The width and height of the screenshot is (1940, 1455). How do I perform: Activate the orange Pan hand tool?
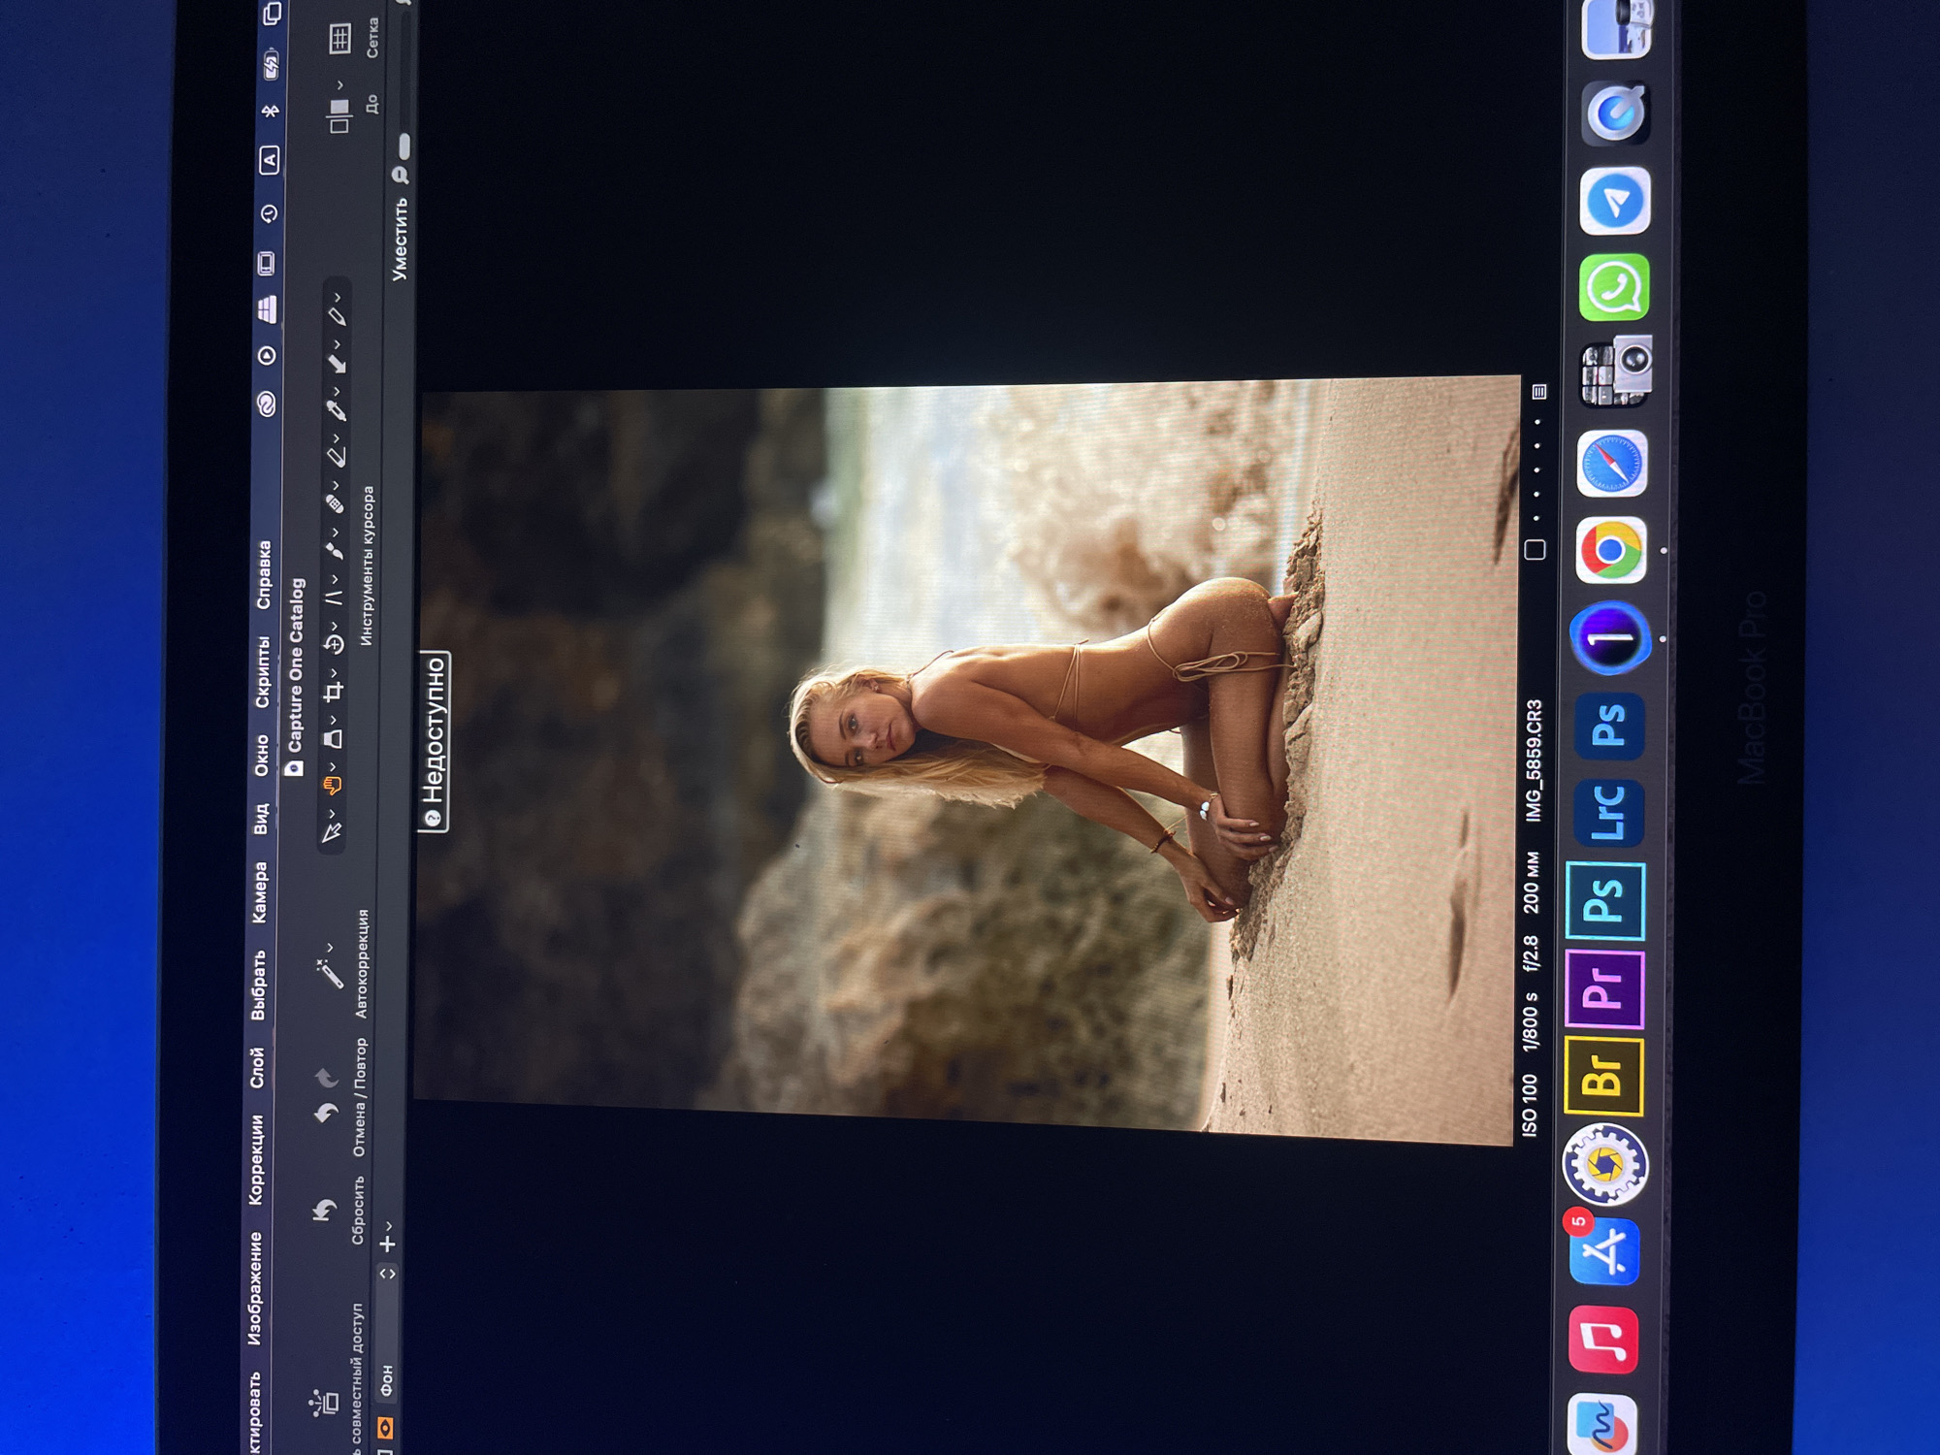[333, 785]
